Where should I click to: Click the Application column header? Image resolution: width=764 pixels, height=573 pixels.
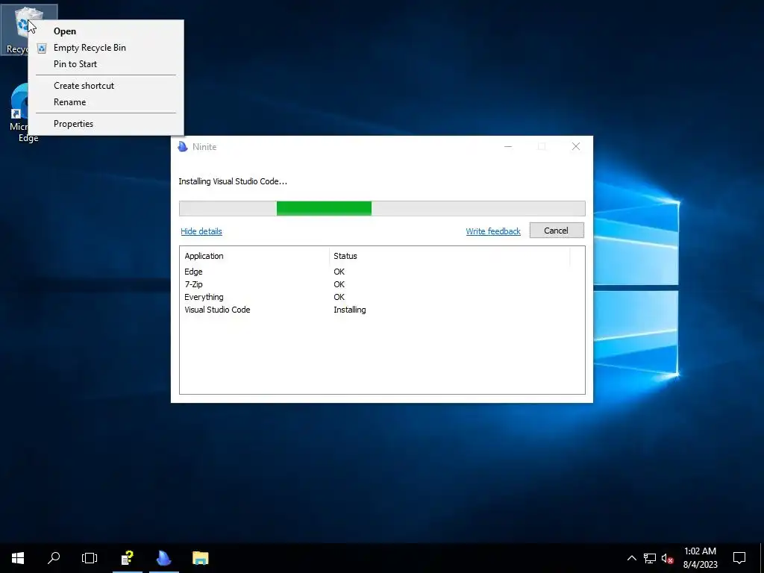[254, 257]
